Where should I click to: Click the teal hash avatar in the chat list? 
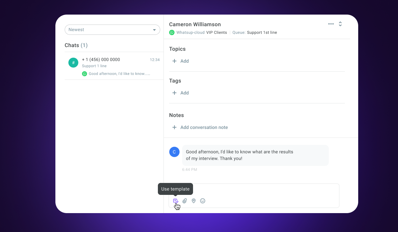[x=73, y=63]
